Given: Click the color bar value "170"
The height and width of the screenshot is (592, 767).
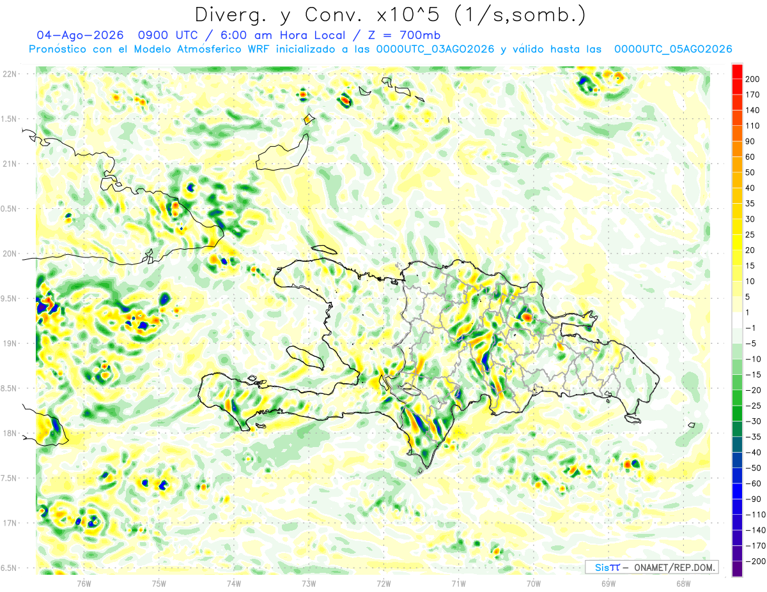Looking at the screenshot, I should coord(753,95).
